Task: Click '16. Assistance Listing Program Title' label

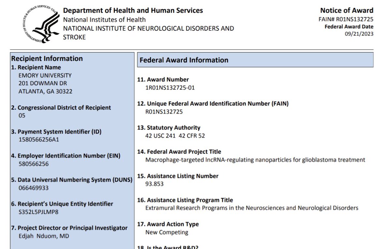Action: coord(185,200)
